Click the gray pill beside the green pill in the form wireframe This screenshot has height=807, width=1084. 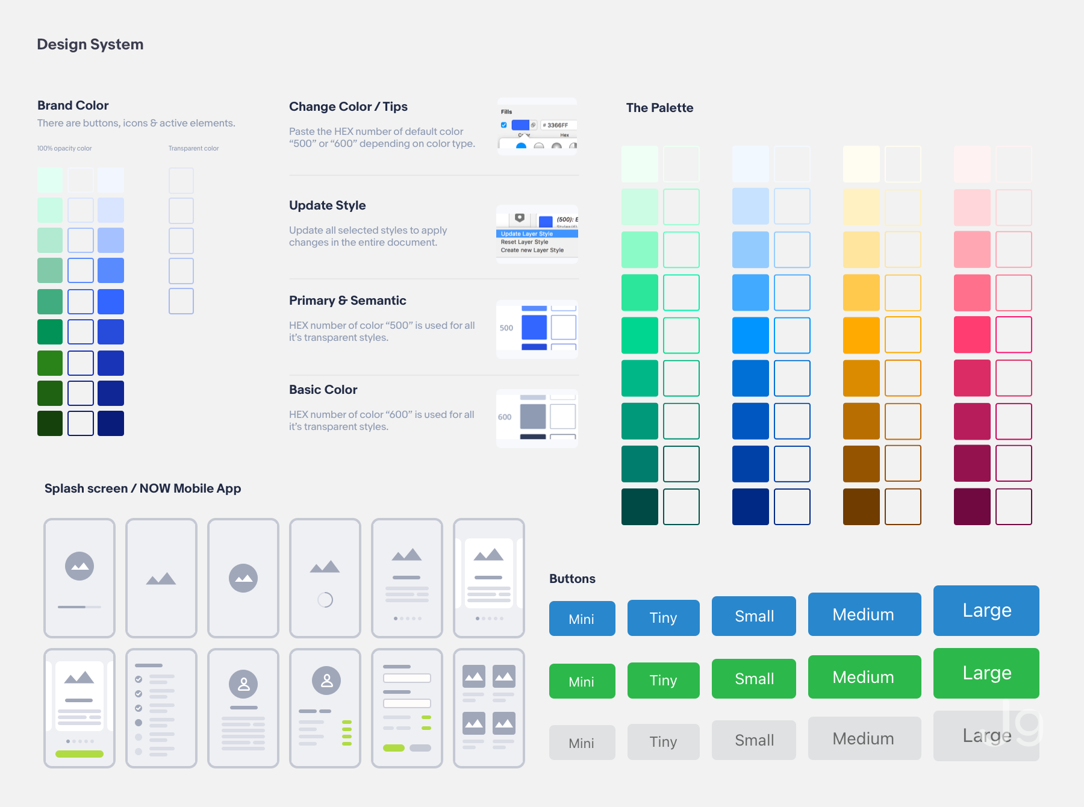(420, 748)
